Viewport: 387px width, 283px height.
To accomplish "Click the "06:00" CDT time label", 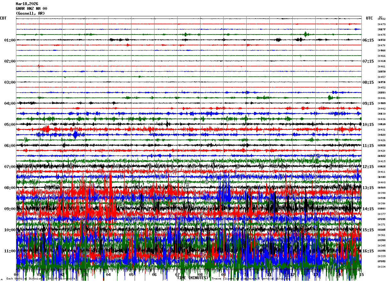I will [10, 146].
